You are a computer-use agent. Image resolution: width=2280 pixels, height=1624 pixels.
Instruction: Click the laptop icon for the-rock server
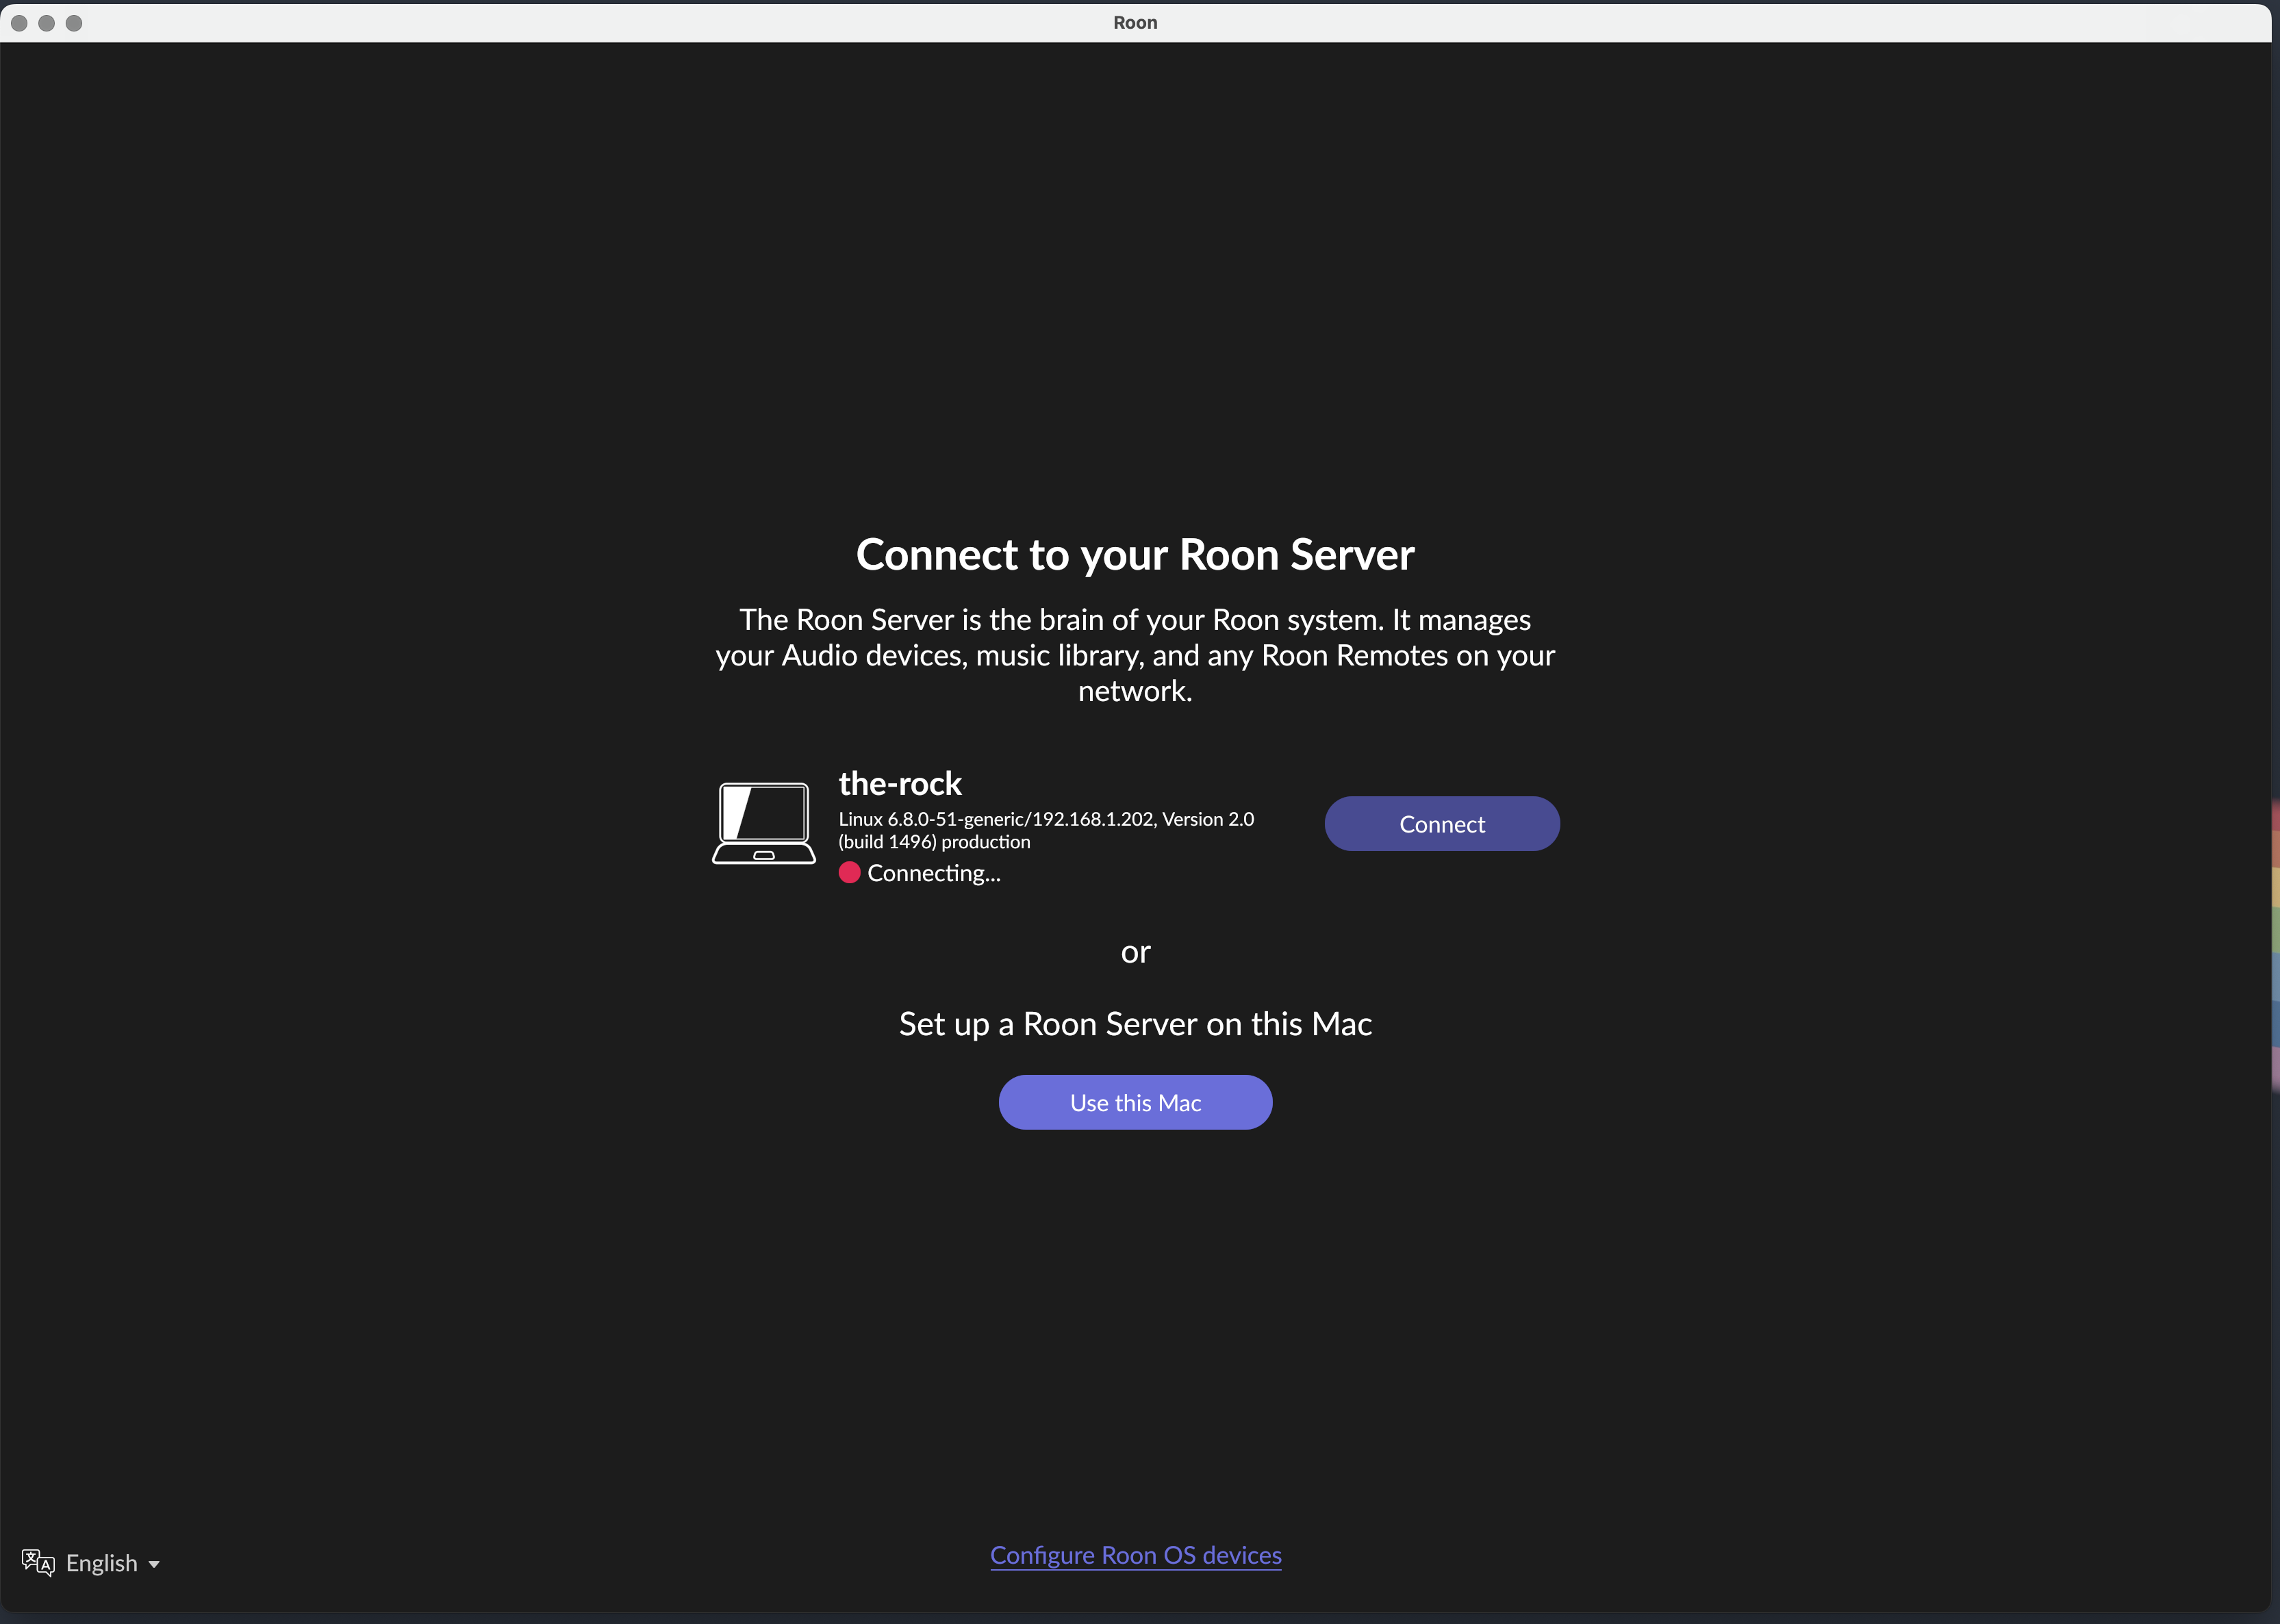click(x=764, y=823)
